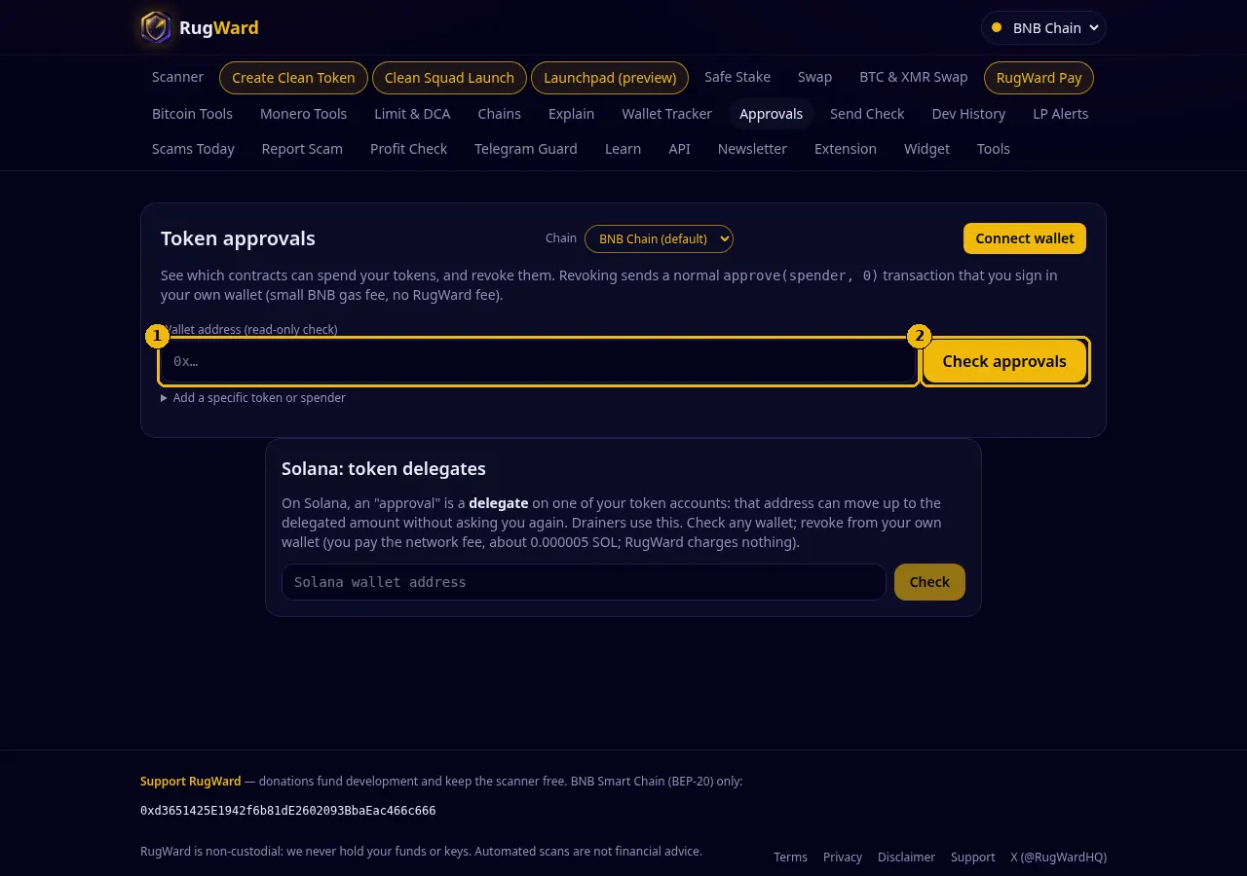Open the Newsletter page

(752, 149)
